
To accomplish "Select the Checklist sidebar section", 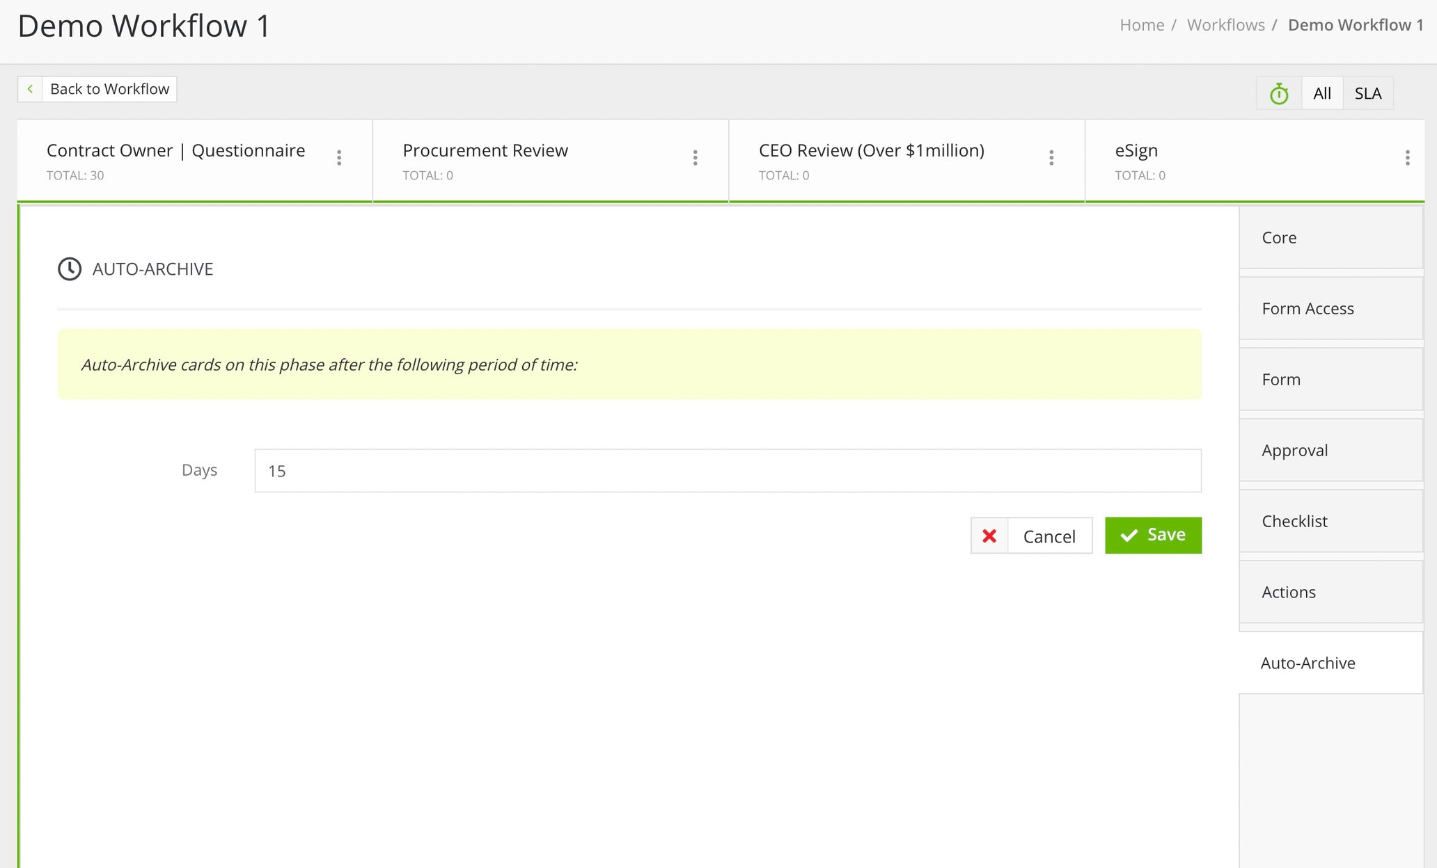I will tap(1330, 521).
